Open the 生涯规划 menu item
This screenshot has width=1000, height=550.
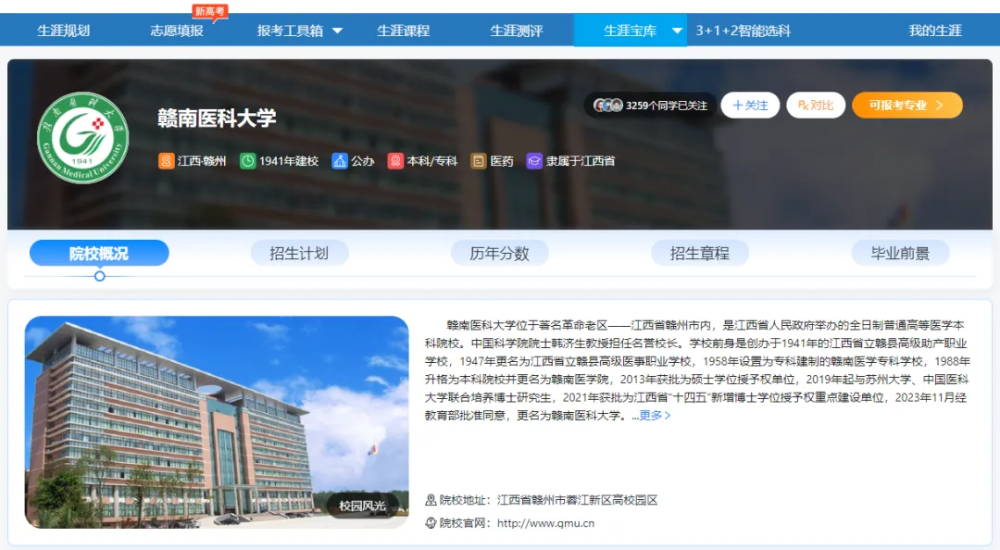coord(63,31)
